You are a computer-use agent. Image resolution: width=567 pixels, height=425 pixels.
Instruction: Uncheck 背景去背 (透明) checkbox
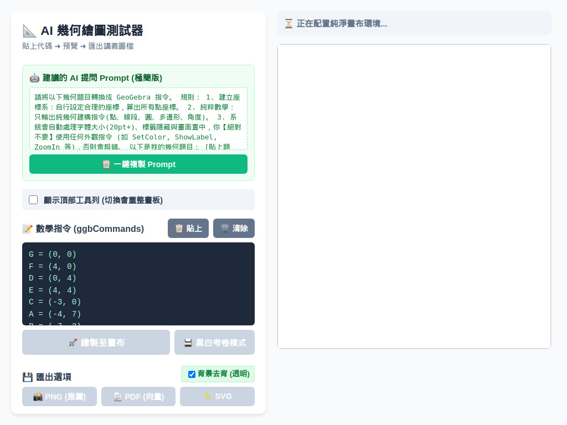pyautogui.click(x=192, y=374)
